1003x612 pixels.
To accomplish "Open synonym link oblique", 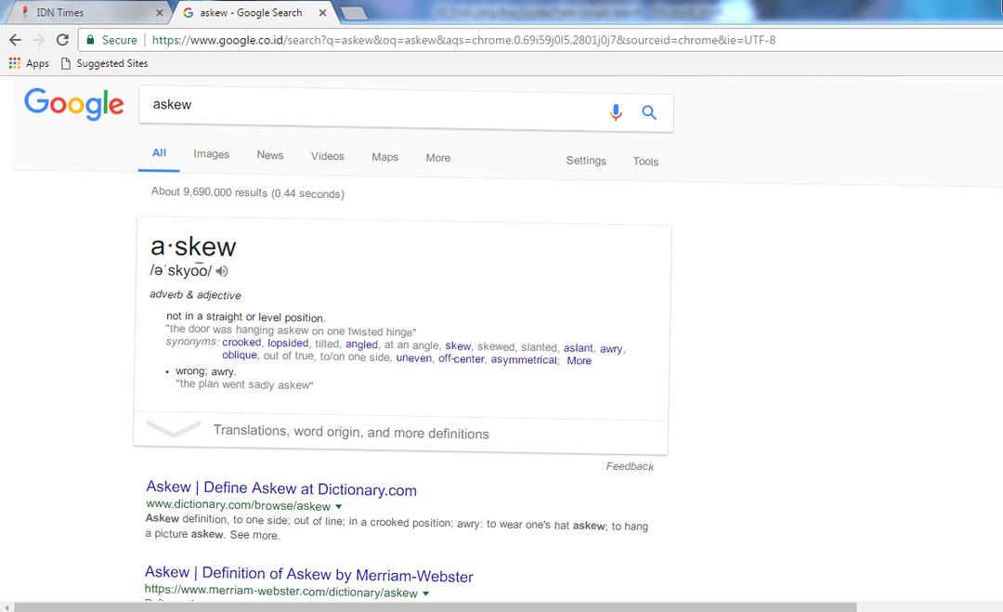I will pos(240,355).
